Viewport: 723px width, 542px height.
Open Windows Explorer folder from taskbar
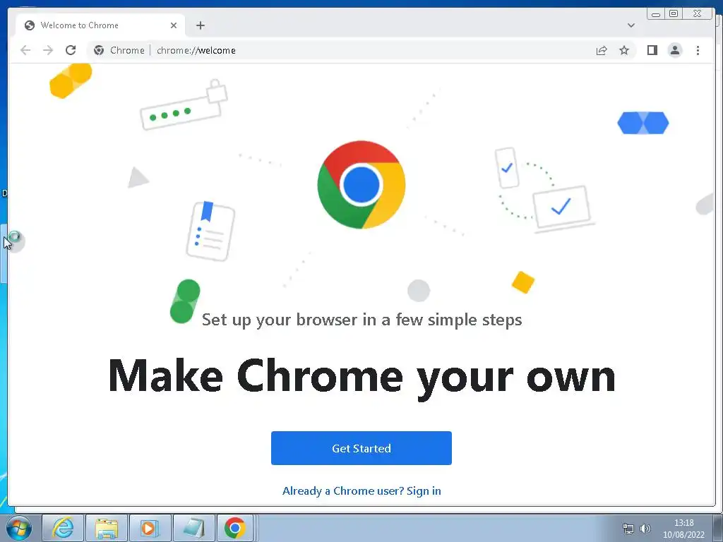coord(107,528)
